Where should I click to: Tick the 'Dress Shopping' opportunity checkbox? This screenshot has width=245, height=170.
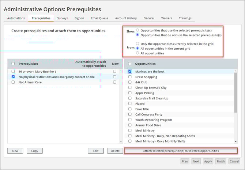130,77
